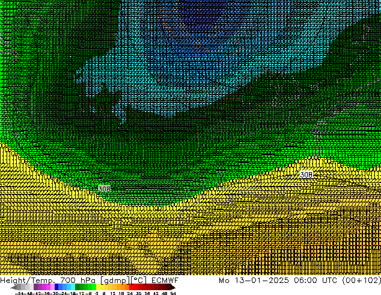Image resolution: width=381 pixels, height=295 pixels.
Task: Click the "0" scale value
Action: tap(97, 293)
